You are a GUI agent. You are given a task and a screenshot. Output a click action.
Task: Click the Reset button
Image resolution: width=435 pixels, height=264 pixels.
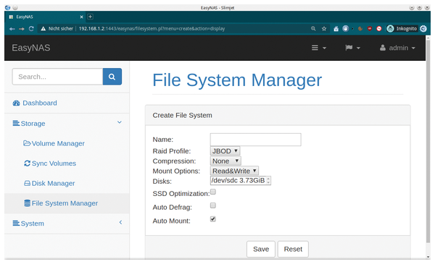pos(293,249)
